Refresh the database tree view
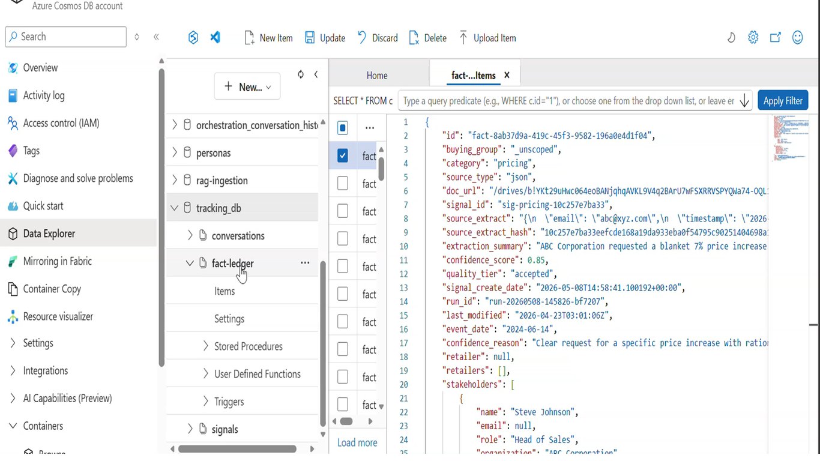Viewport: 820px width, 461px height. point(301,74)
